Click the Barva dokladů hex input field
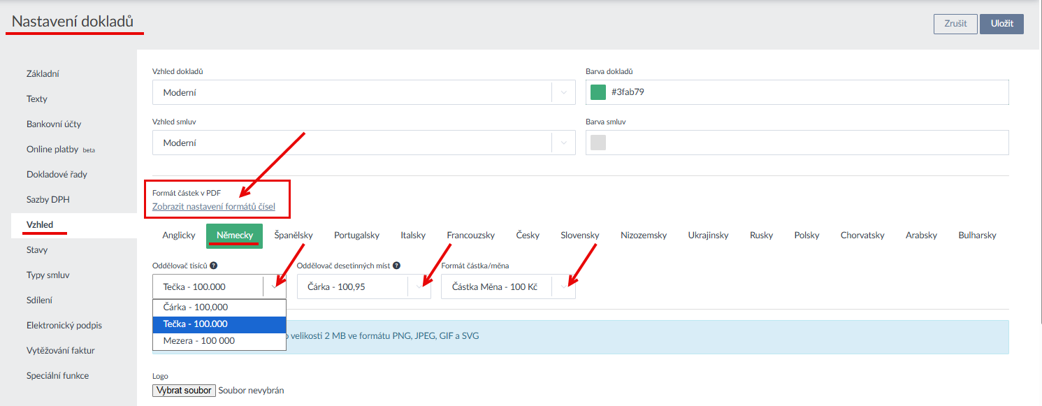Image resolution: width=1042 pixels, height=406 pixels. 804,92
